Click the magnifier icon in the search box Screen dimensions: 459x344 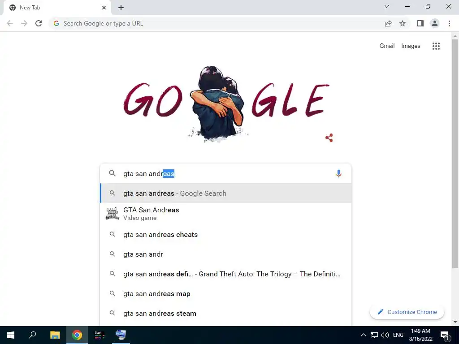click(113, 173)
